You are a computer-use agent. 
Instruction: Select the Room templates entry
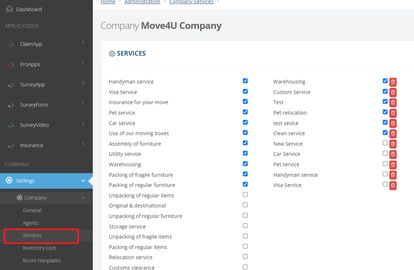coord(42,260)
